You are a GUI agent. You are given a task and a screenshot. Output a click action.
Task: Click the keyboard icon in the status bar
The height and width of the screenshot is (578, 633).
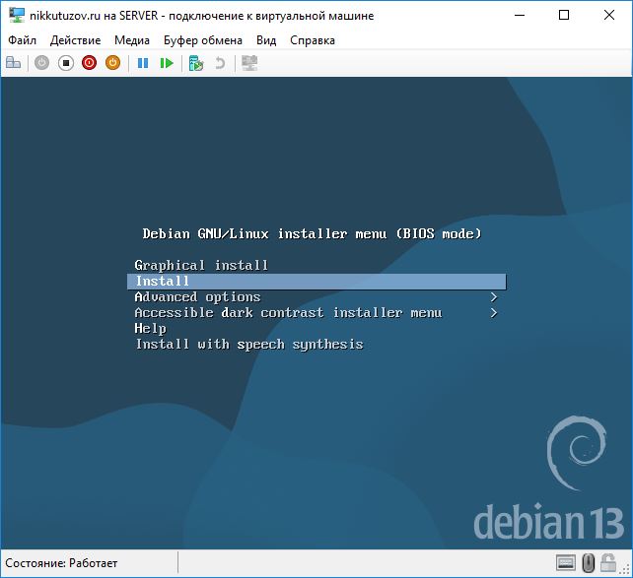pyautogui.click(x=566, y=563)
